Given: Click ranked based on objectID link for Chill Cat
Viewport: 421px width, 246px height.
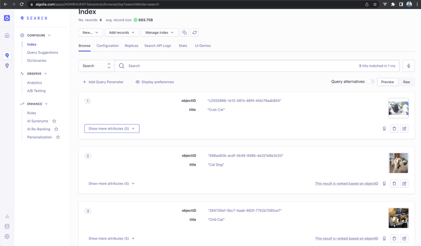Looking at the screenshot, I should pos(346,238).
